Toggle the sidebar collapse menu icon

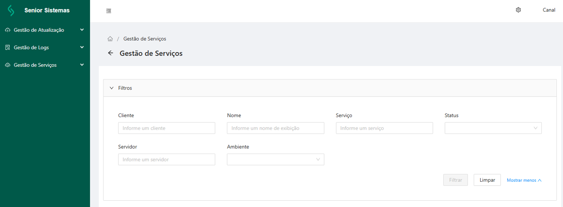109,11
